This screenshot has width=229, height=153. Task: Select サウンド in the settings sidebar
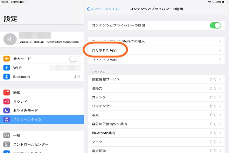tap(42, 102)
